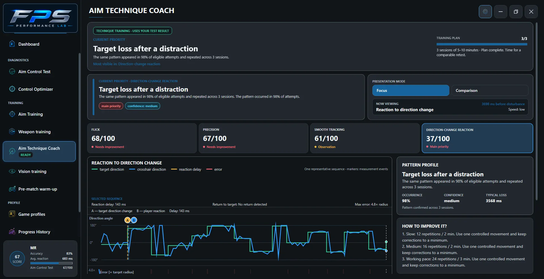Click 'Reaction delay: 143 ms' value
The image size is (544, 279).
(x=109, y=204)
